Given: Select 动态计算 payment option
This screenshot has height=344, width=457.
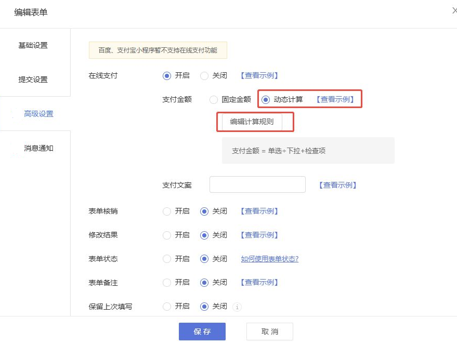Looking at the screenshot, I should pyautogui.click(x=266, y=100).
